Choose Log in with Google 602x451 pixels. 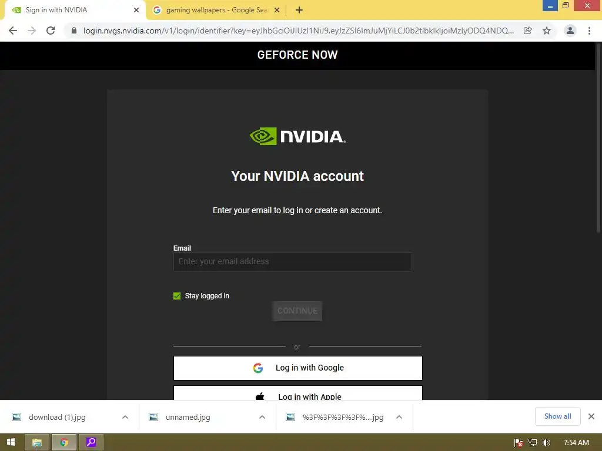pos(298,368)
